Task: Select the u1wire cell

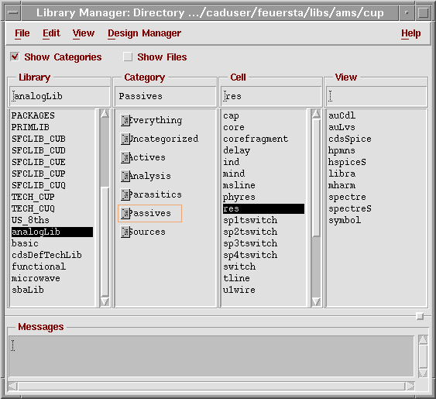Action: (239, 291)
